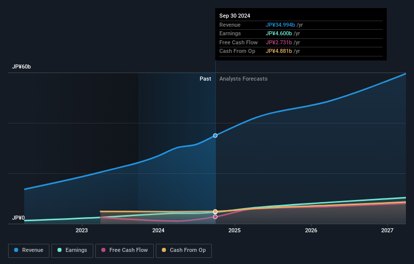Viewport: 414px width, 264px height.
Task: Click the 2024 x-axis label
Action: coord(158,231)
